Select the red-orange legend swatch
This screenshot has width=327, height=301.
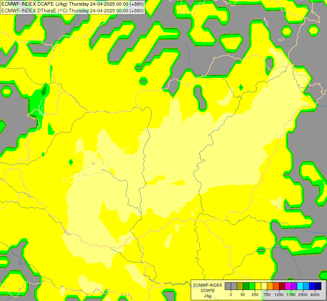click(x=276, y=286)
